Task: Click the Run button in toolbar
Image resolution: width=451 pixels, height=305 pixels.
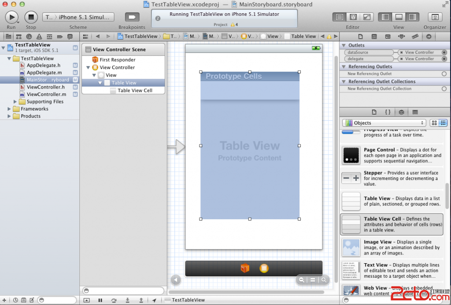Action: pyautogui.click(x=11, y=17)
